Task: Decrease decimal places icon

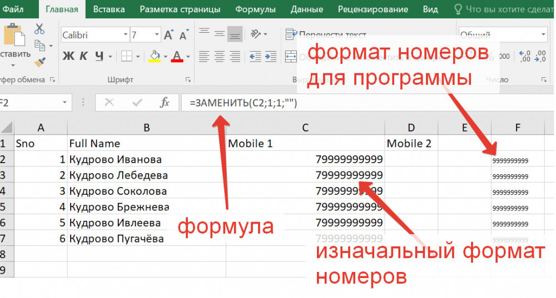Action: pos(540,56)
